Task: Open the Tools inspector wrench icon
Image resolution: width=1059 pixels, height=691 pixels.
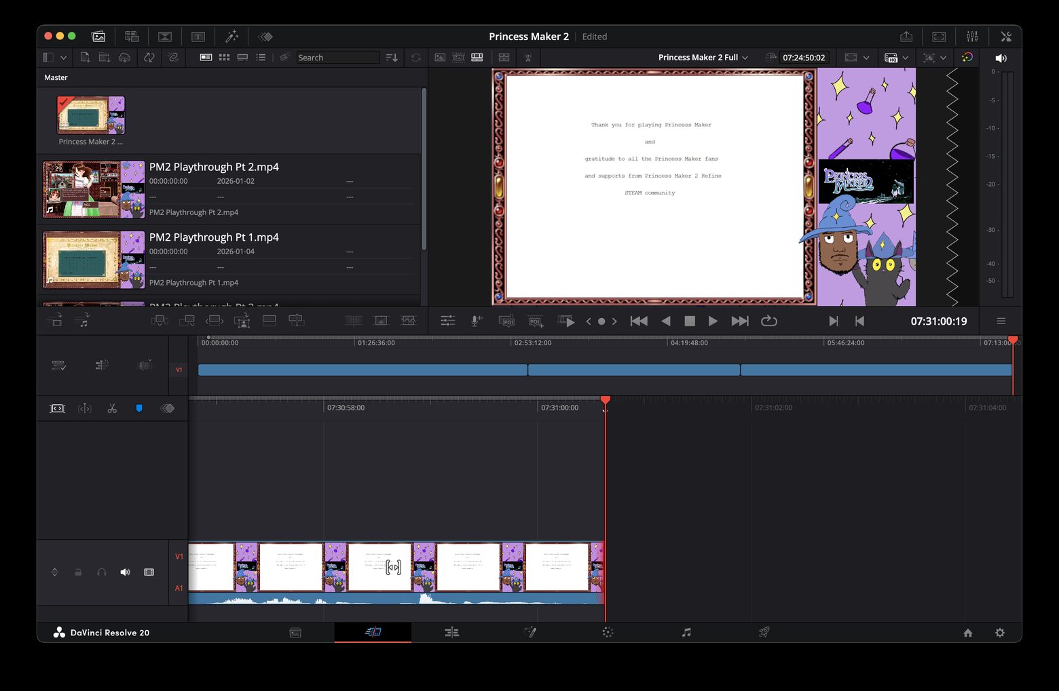Action: pyautogui.click(x=1006, y=37)
